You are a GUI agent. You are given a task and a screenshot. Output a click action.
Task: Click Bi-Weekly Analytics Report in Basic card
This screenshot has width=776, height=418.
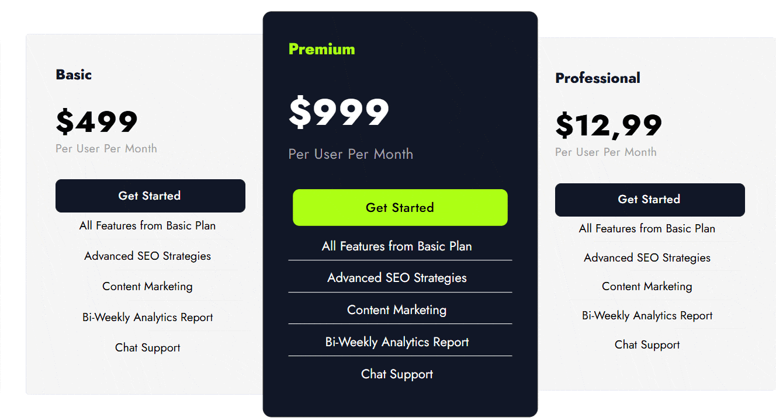tap(148, 318)
